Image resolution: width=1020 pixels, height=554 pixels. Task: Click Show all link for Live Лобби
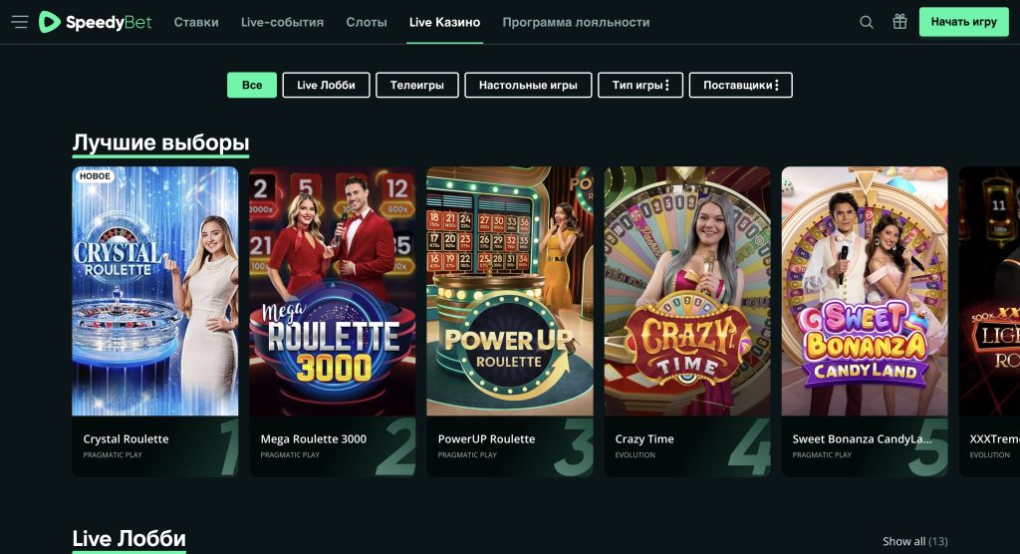click(x=914, y=541)
